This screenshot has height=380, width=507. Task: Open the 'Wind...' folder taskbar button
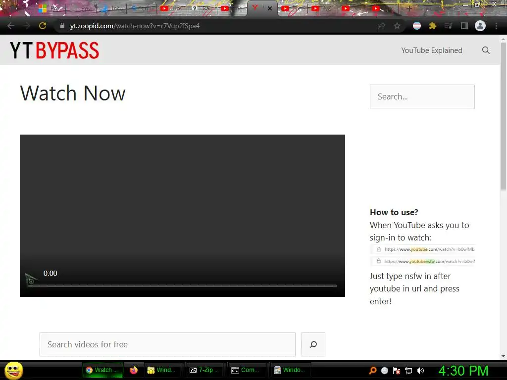click(x=162, y=370)
